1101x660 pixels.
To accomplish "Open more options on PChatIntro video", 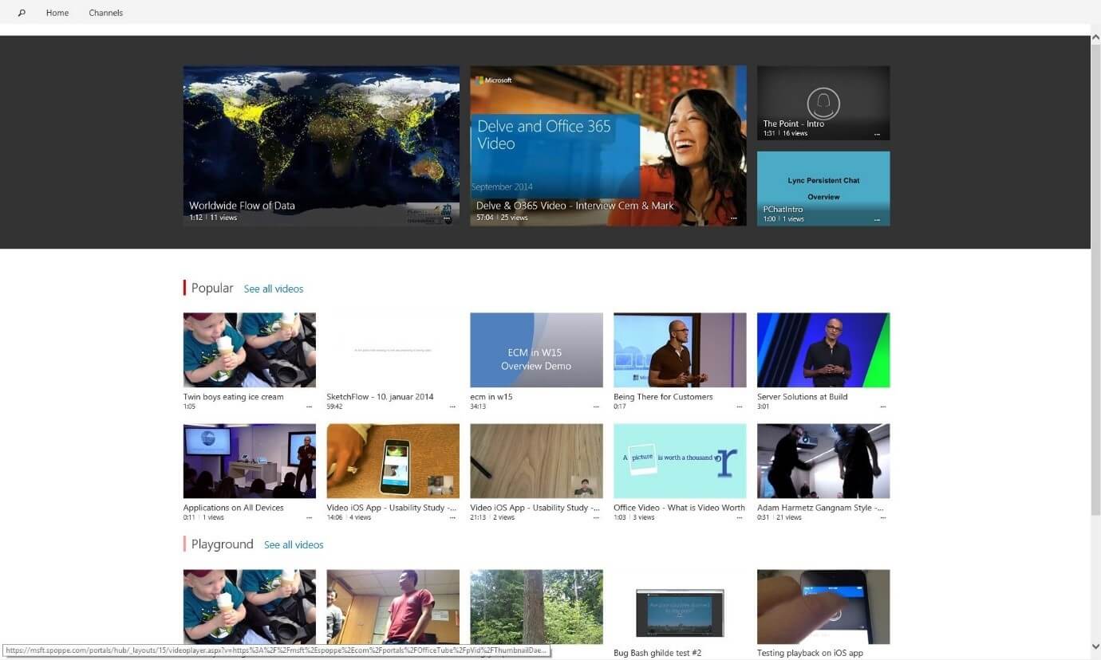I will pyautogui.click(x=877, y=219).
